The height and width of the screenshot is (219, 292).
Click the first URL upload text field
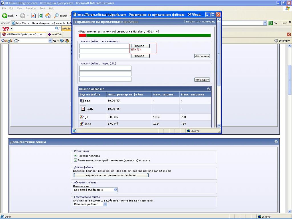point(105,68)
